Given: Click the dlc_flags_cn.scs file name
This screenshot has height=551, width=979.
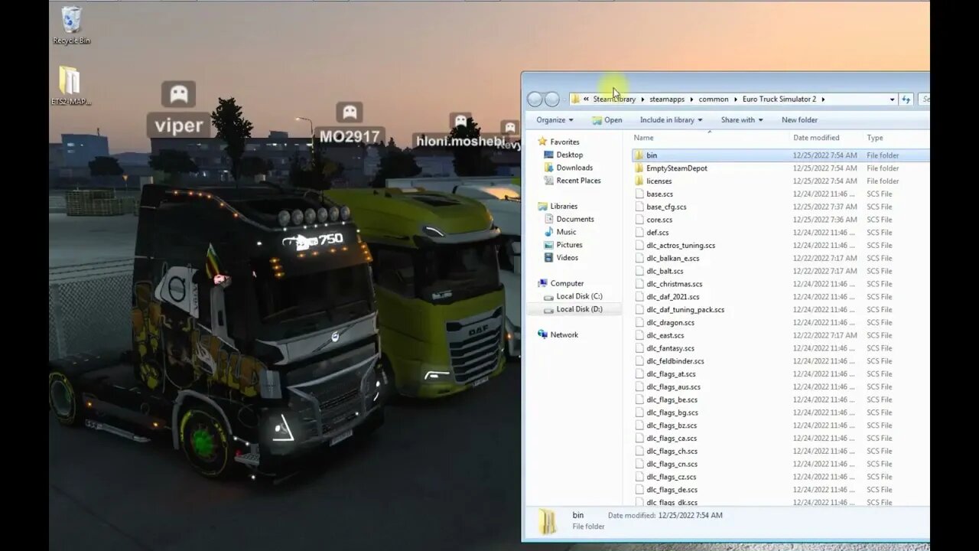Looking at the screenshot, I should pos(672,465).
